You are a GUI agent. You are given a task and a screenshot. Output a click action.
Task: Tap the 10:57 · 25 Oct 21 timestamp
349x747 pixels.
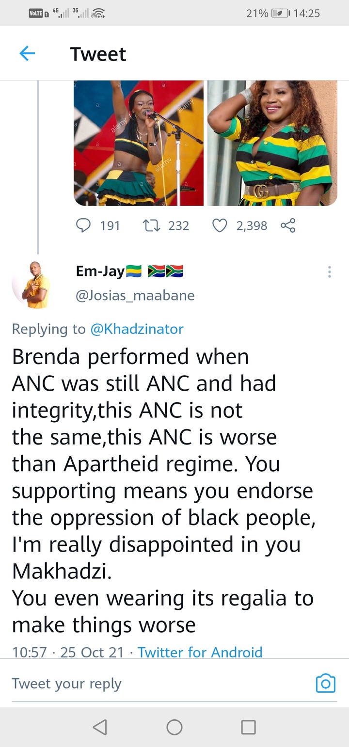click(x=68, y=652)
